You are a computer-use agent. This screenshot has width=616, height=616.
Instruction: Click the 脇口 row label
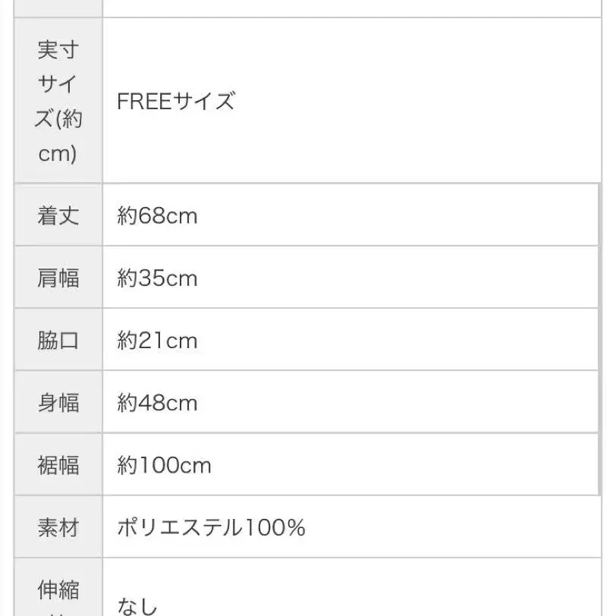58,341
